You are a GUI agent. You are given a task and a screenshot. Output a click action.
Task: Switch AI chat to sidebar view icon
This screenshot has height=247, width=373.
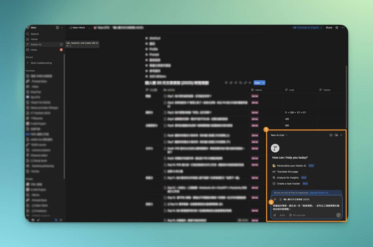(336, 135)
